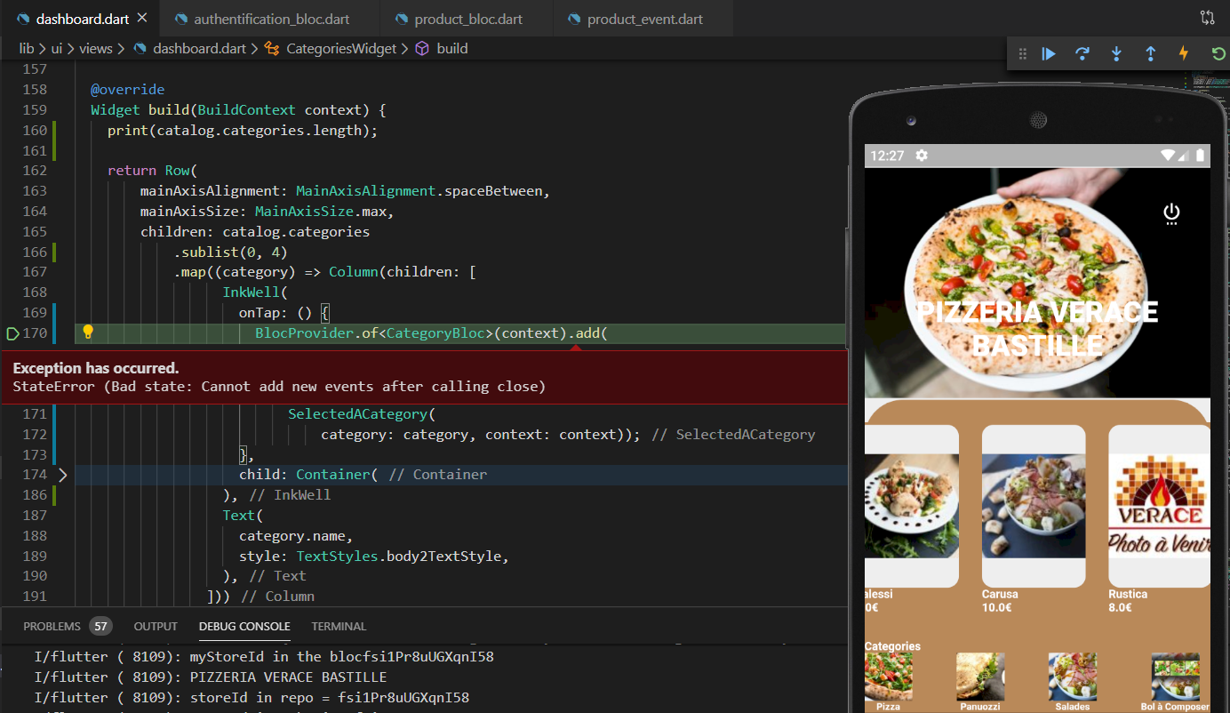The height and width of the screenshot is (713, 1230).
Task: Switch to the Output panel tab
Action: 156,626
